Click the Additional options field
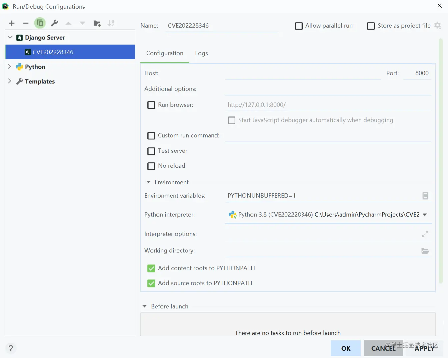Screen dimensions: 448x358 328,89
